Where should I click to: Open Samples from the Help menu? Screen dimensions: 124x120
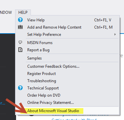(68, 58)
